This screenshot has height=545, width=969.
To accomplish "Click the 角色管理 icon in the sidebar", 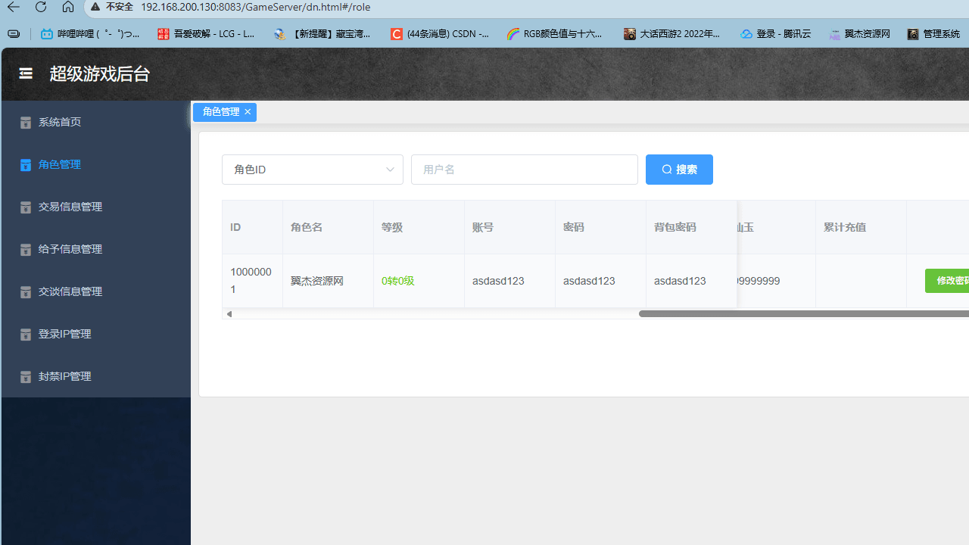I will click(25, 164).
